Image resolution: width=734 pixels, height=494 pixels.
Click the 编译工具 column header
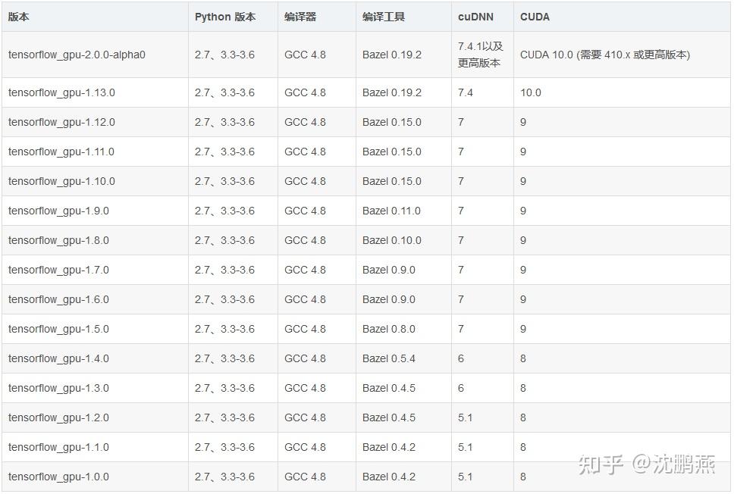[384, 17]
